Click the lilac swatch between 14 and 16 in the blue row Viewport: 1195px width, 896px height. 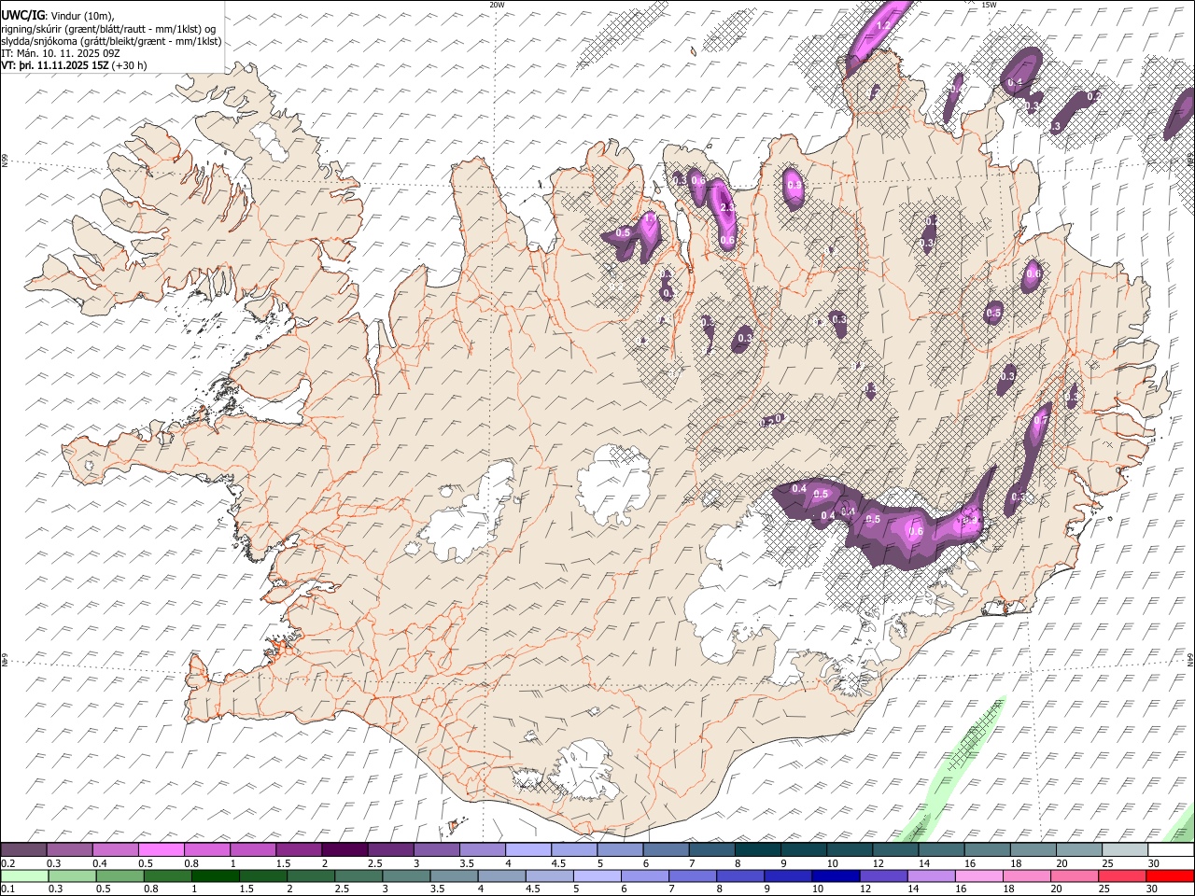[x=931, y=875]
